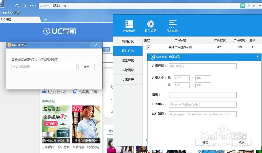The image size is (262, 153).
Task: Click the second 宽 width field 402
Action: 203,78
